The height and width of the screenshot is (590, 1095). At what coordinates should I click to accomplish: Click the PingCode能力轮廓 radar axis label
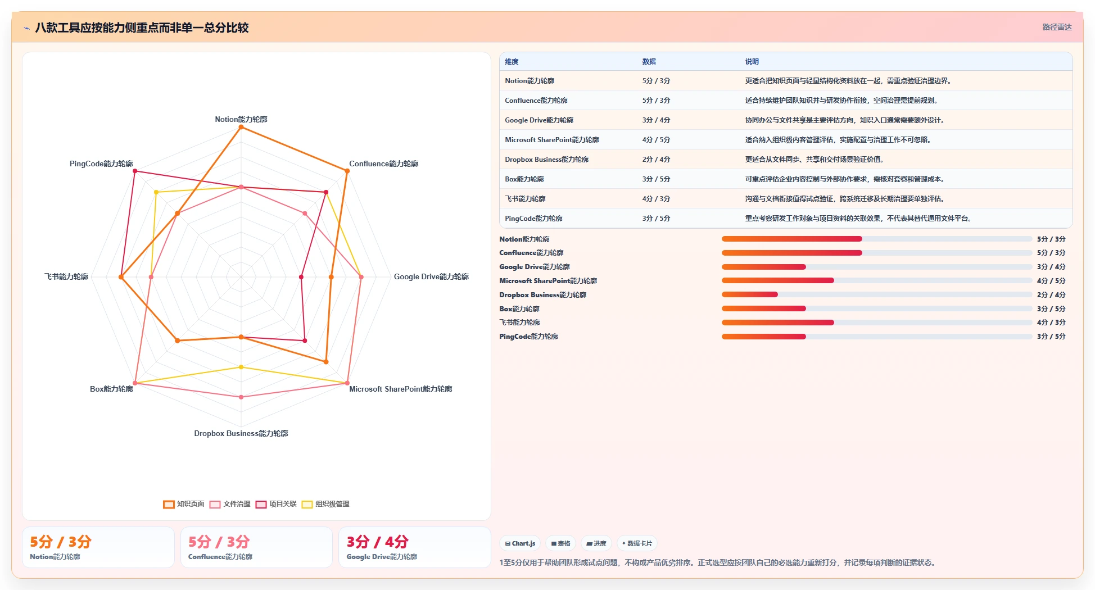tap(101, 164)
